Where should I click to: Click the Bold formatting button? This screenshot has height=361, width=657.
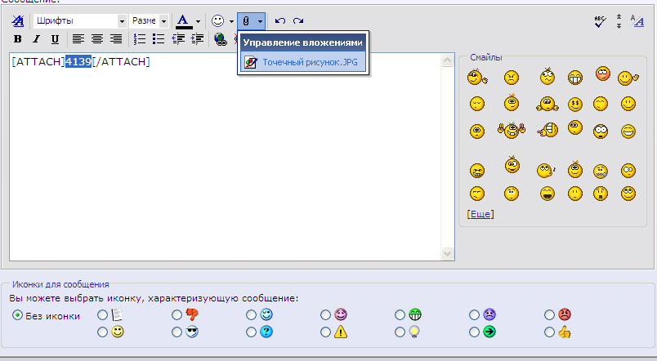click(x=17, y=38)
